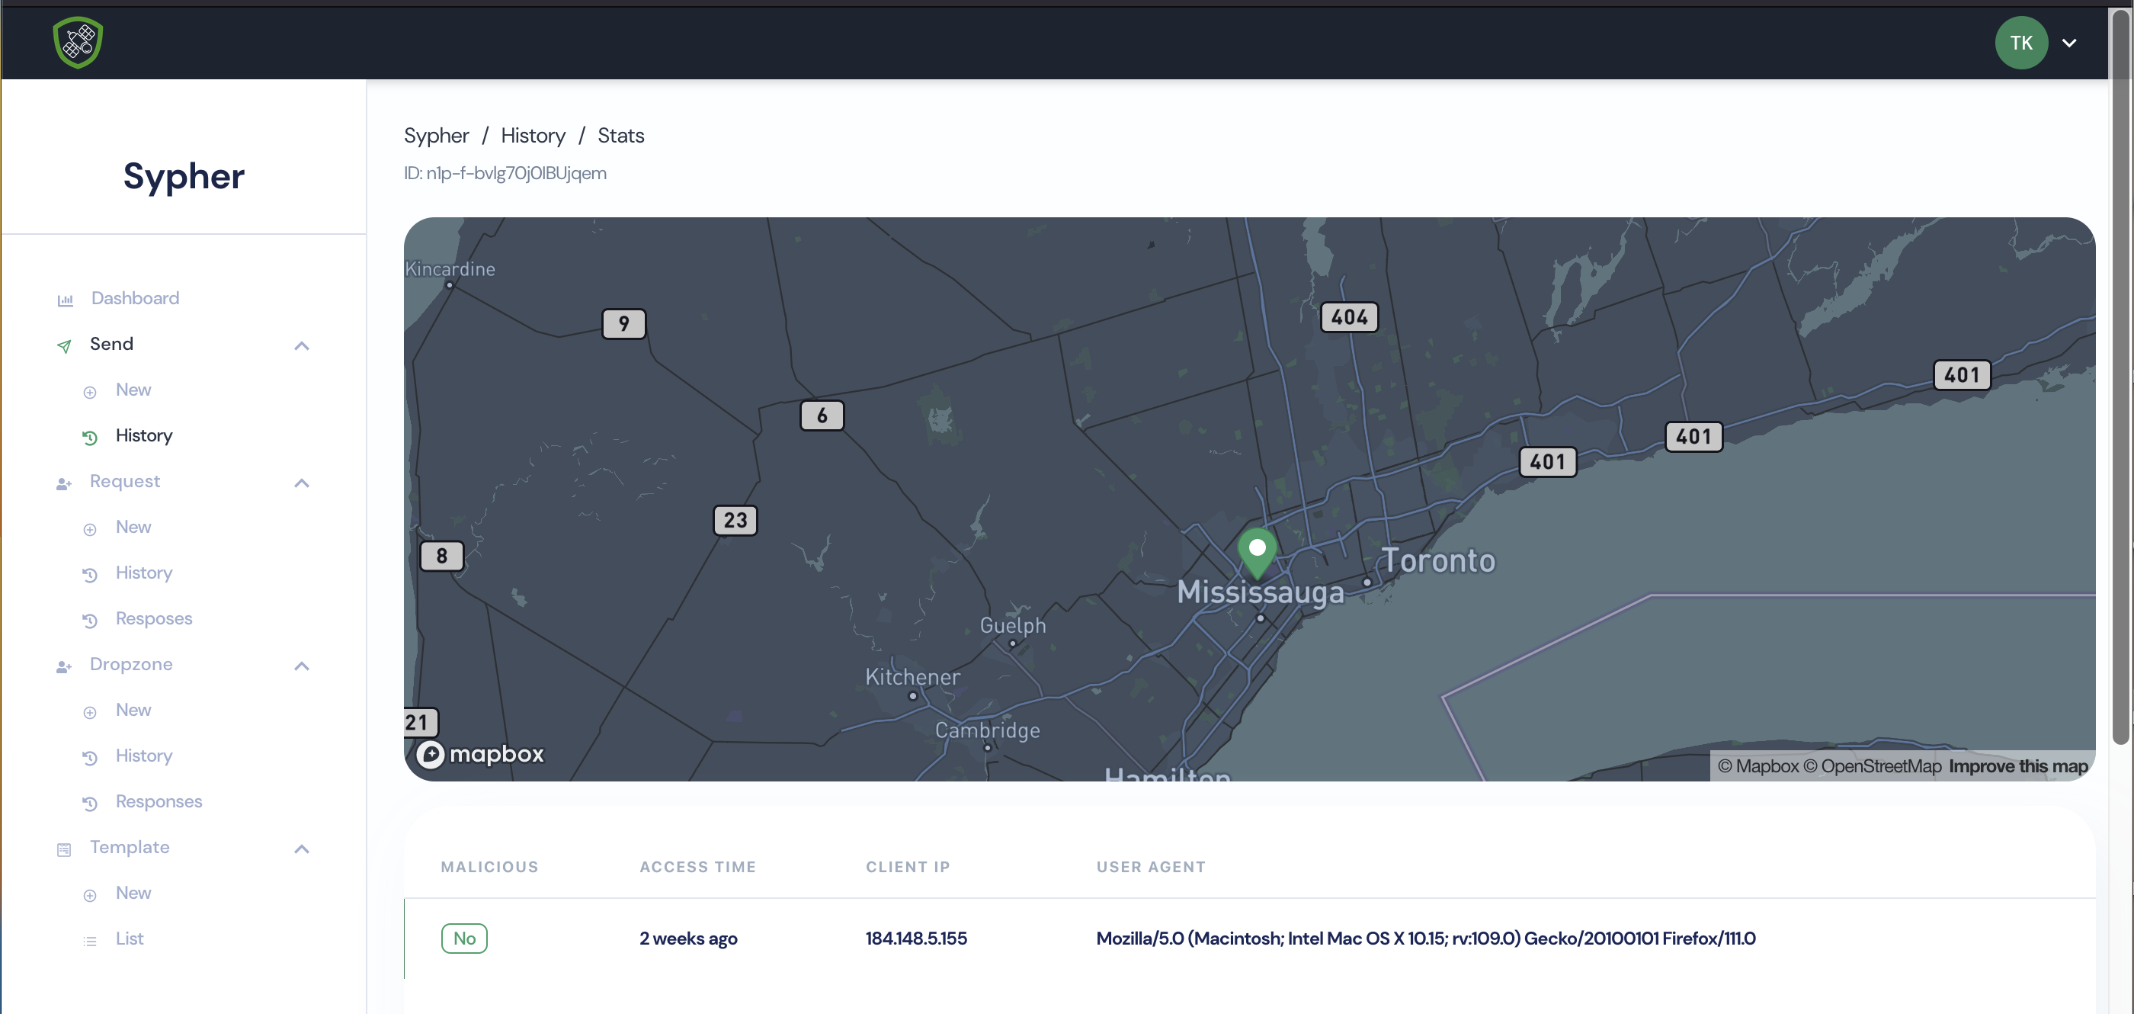This screenshot has width=2134, height=1014.
Task: Open Responses under Dropzone
Action: click(x=159, y=802)
